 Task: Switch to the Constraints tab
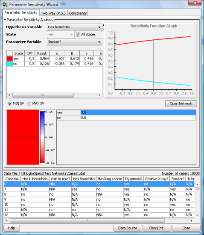pos(78,13)
